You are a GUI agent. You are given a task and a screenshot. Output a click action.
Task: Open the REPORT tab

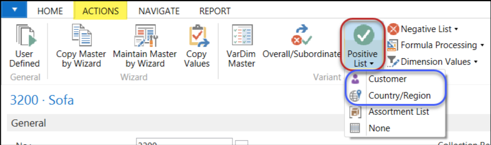pyautogui.click(x=215, y=11)
